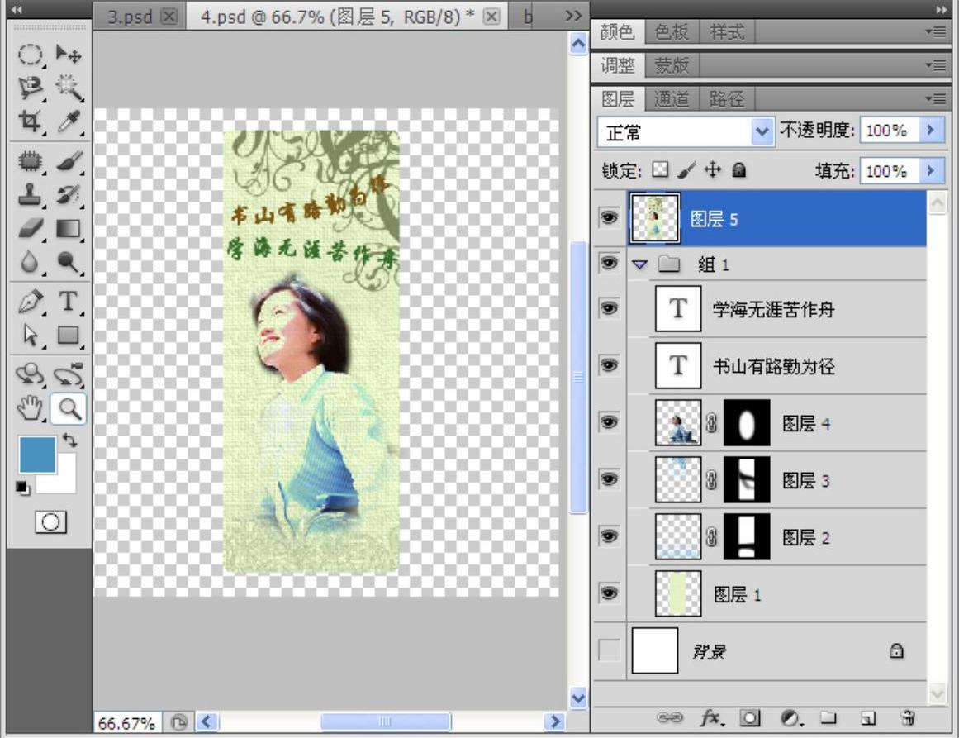Switch to the 通道 tab
This screenshot has height=738, width=959.
pos(671,99)
